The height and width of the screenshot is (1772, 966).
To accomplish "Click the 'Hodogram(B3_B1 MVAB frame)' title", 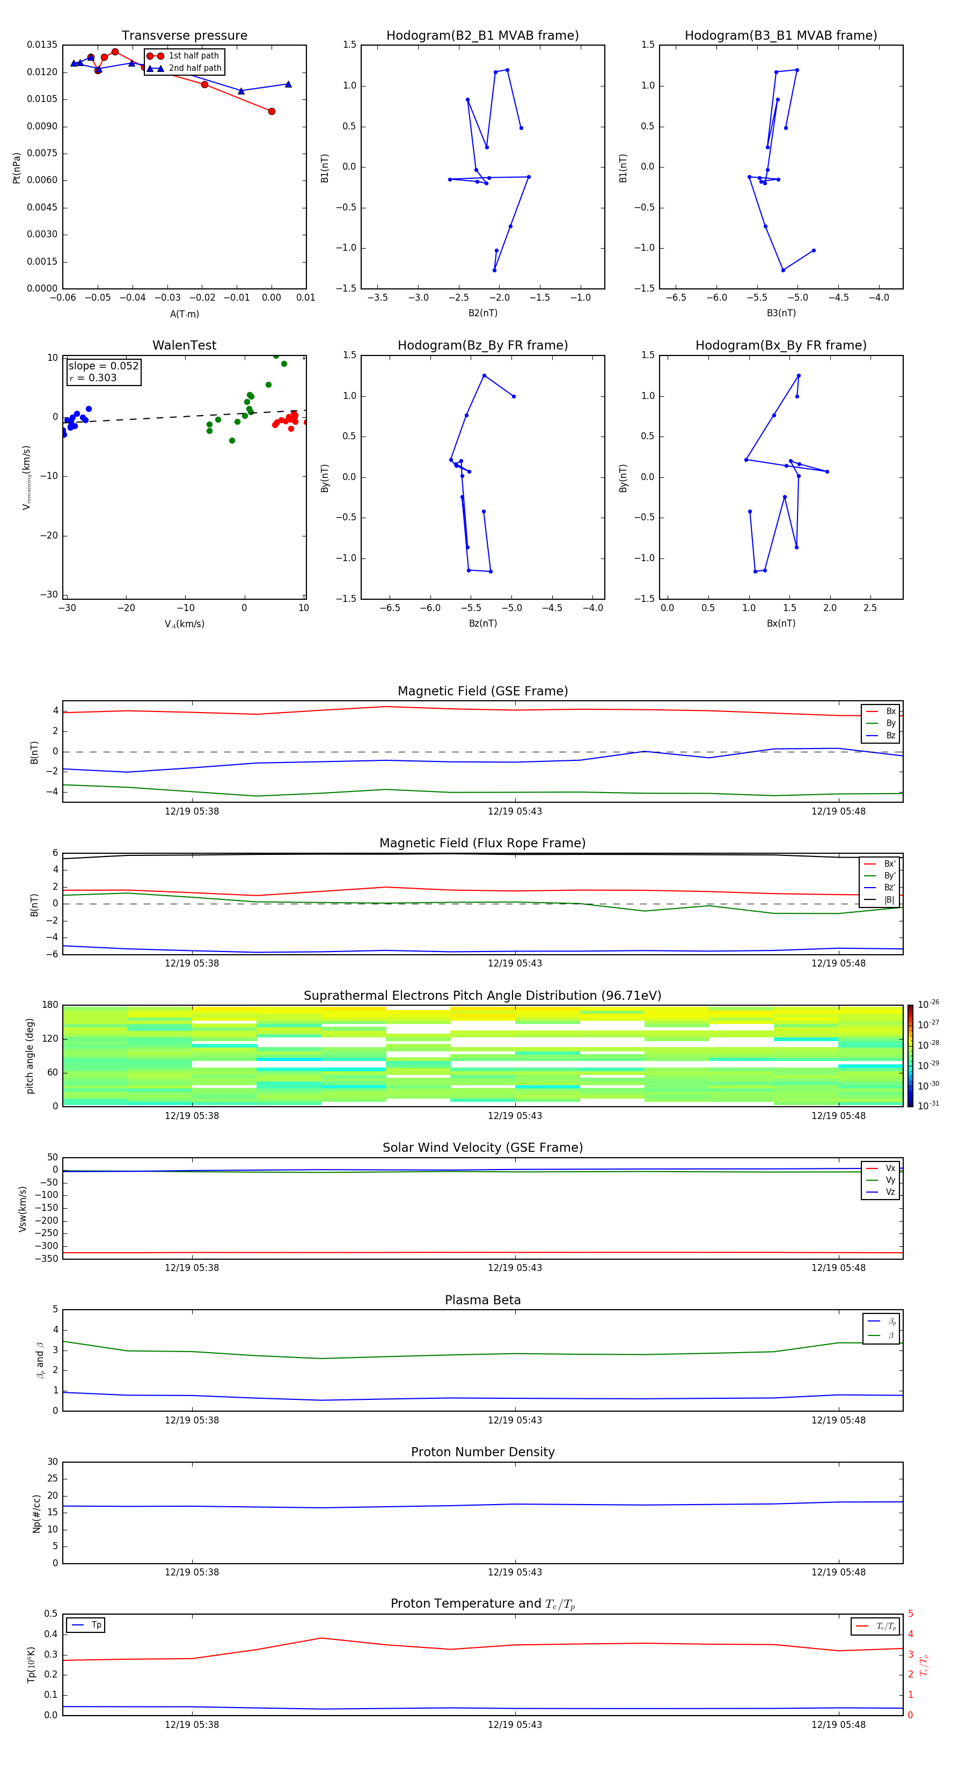I will click(x=781, y=36).
